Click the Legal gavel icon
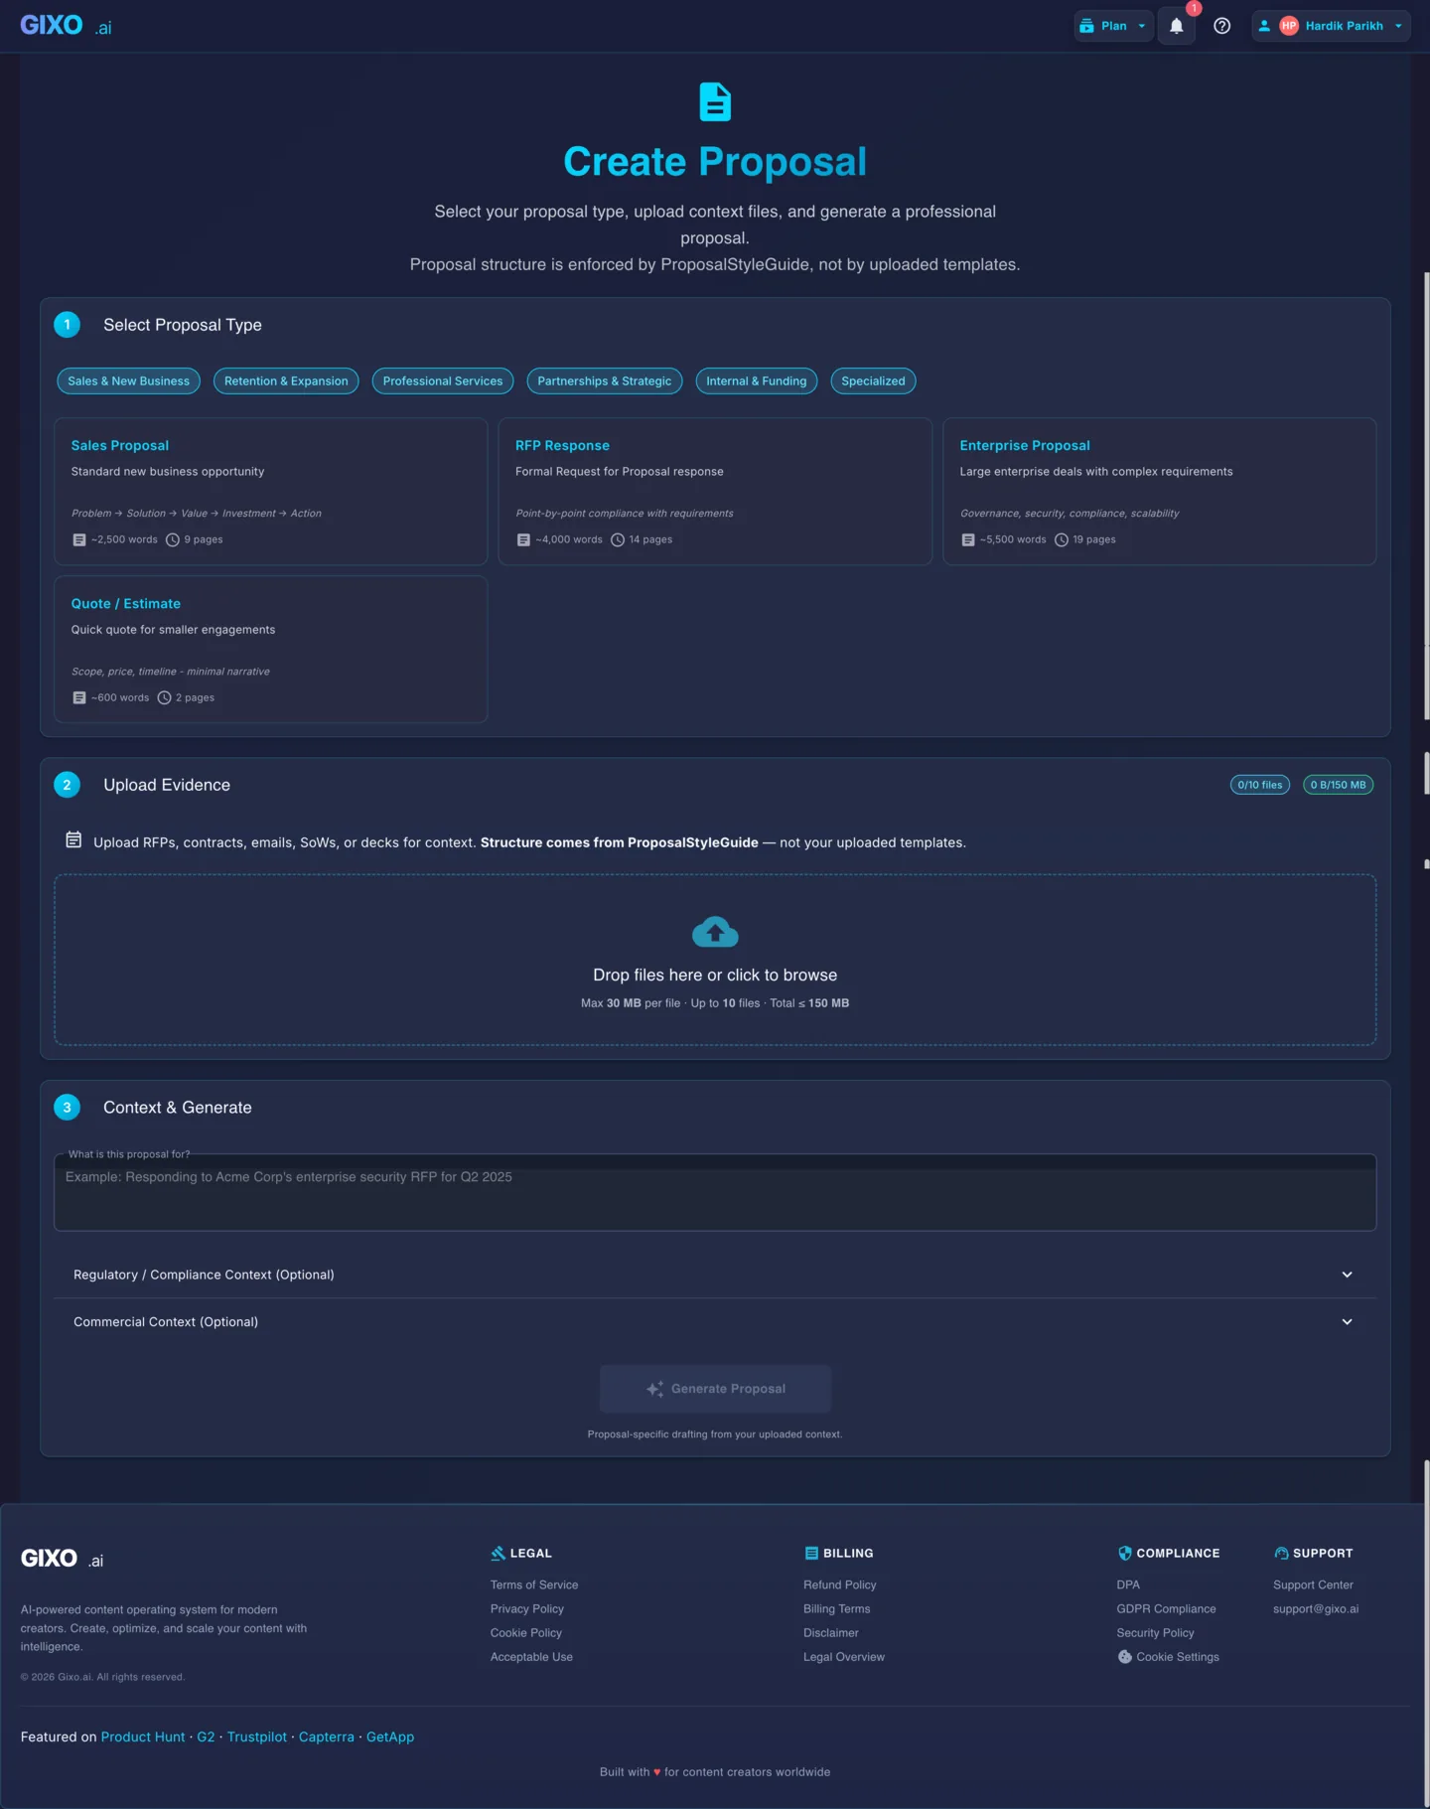The image size is (1430, 1809). (498, 1553)
